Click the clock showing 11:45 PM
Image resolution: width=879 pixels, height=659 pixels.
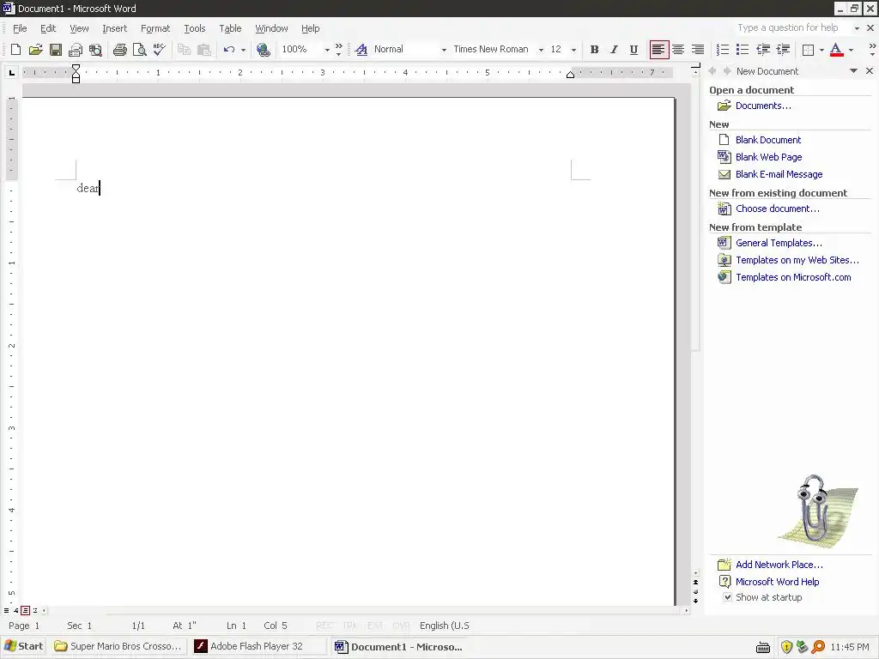(x=849, y=647)
